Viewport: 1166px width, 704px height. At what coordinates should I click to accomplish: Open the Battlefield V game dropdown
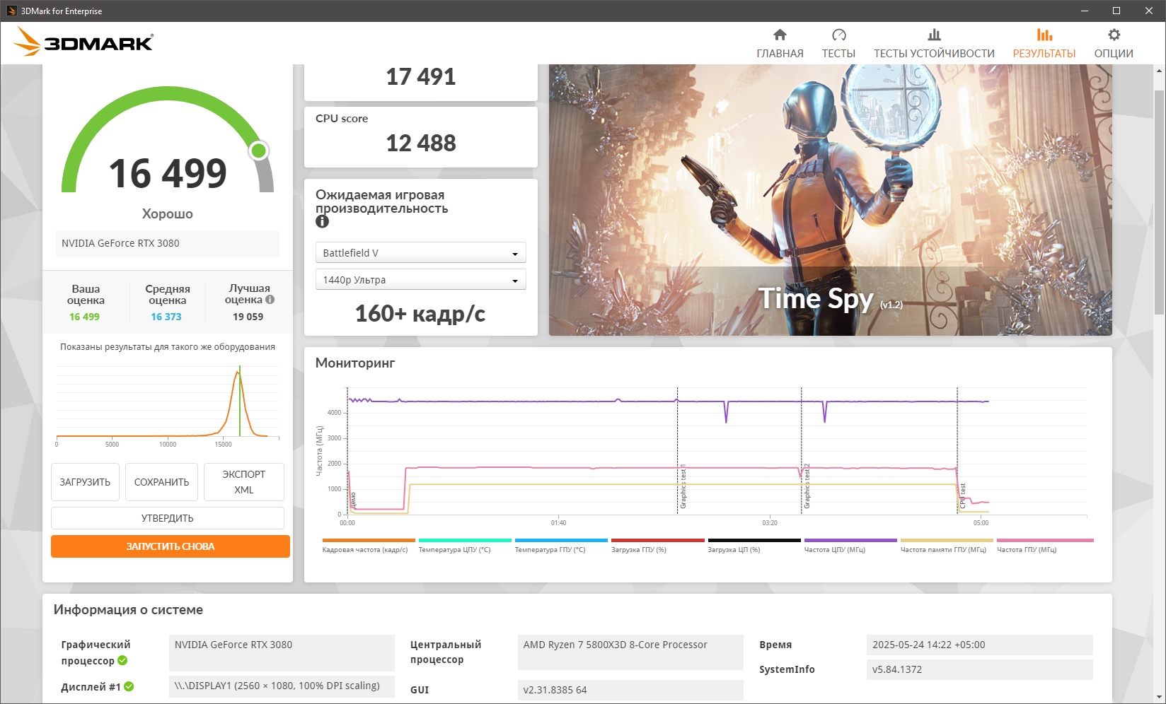pos(420,253)
